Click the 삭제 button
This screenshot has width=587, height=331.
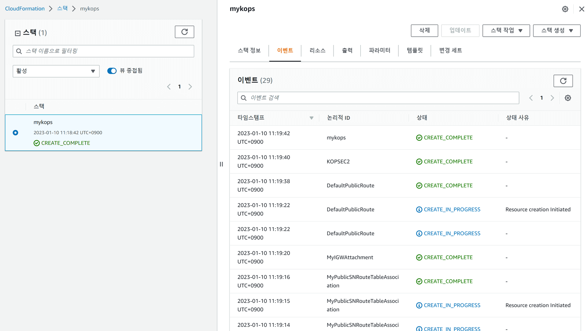coord(424,31)
